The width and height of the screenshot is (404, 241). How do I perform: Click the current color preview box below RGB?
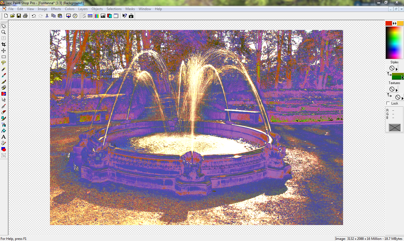(x=394, y=128)
